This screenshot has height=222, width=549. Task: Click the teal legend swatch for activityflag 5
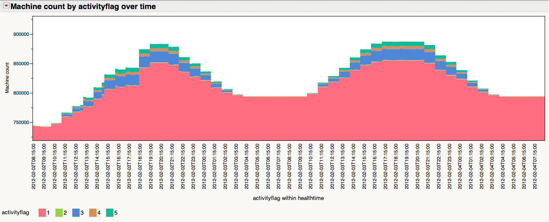pyautogui.click(x=110, y=212)
